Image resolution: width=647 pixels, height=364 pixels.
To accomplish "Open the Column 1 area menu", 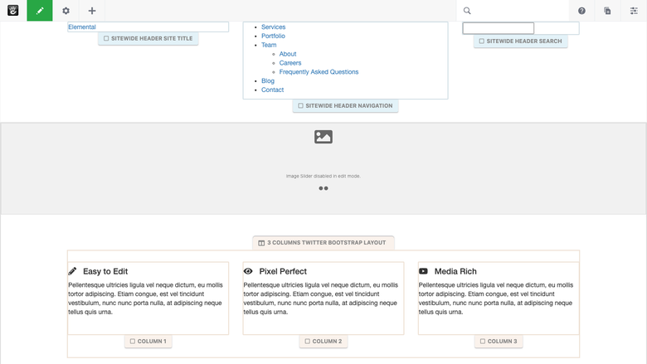I will (x=148, y=342).
